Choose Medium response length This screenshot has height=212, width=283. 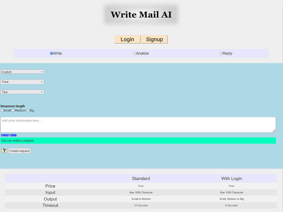[13, 110]
